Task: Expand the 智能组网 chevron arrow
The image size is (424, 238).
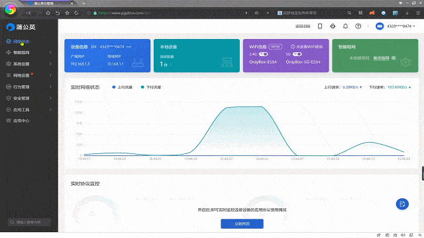Action: [50, 52]
